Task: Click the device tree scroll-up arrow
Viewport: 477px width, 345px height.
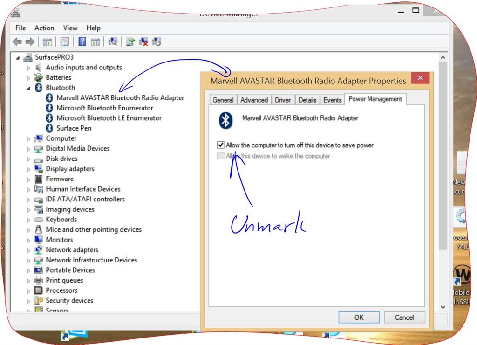Action: (x=443, y=57)
